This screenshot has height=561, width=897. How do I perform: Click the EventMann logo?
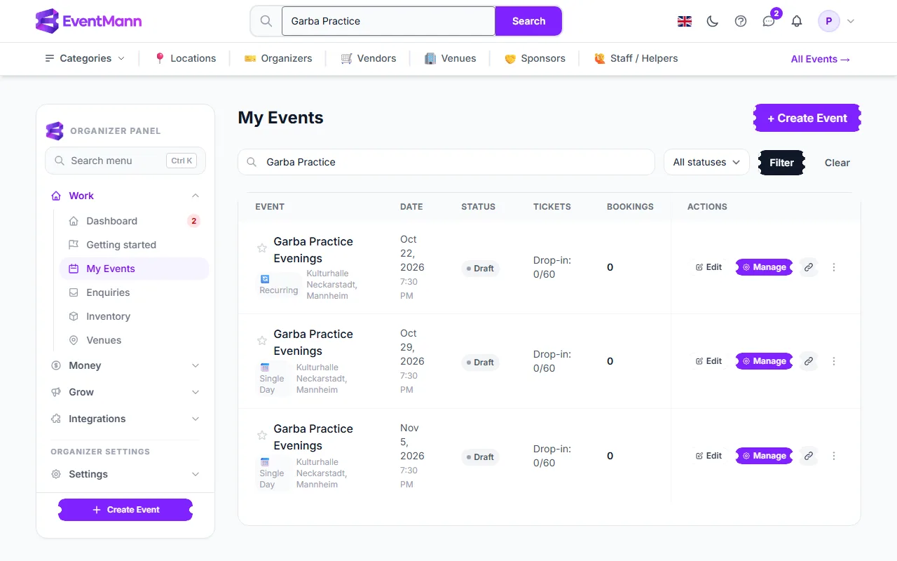click(88, 21)
